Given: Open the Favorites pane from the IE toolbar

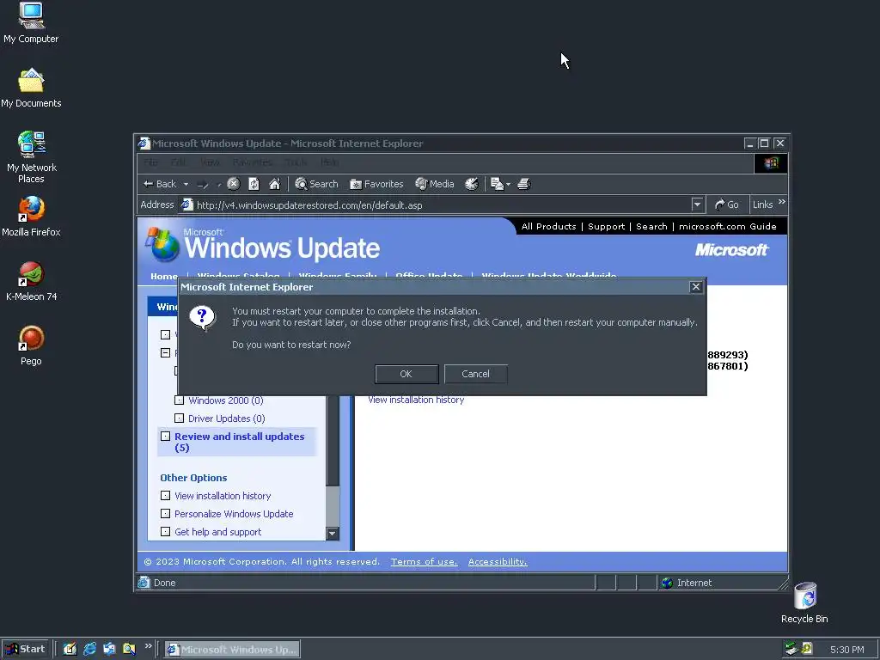Looking at the screenshot, I should click(x=376, y=184).
